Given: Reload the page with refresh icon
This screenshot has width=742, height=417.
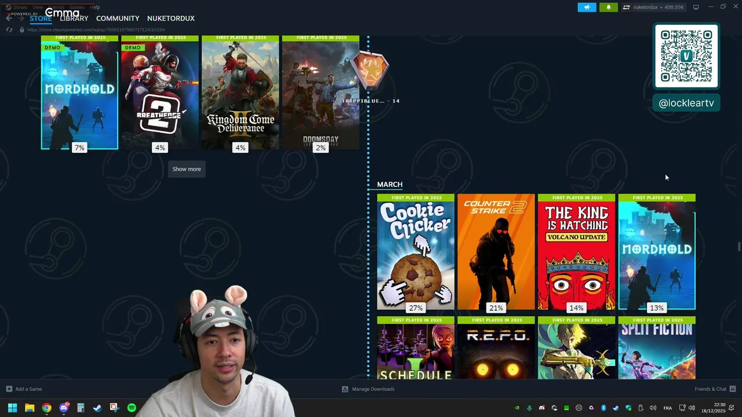Looking at the screenshot, I should click(9, 30).
